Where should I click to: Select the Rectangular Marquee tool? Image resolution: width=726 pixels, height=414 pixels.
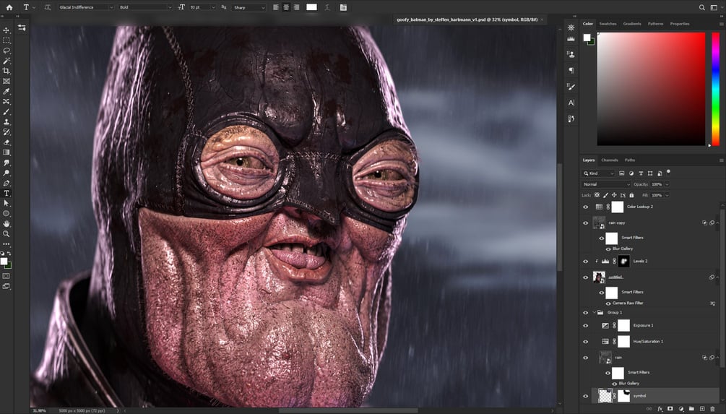tap(7, 40)
